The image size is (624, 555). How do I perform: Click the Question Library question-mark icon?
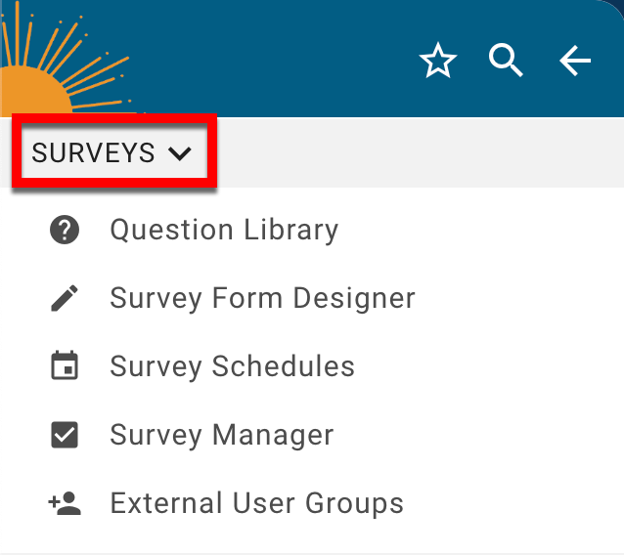[x=65, y=231]
